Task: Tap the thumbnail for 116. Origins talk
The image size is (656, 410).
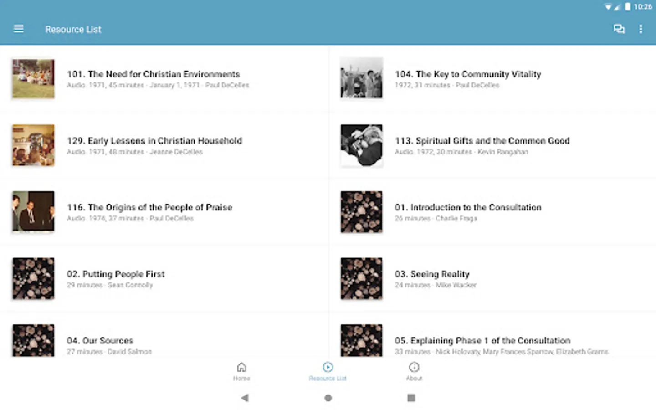Action: click(x=33, y=212)
